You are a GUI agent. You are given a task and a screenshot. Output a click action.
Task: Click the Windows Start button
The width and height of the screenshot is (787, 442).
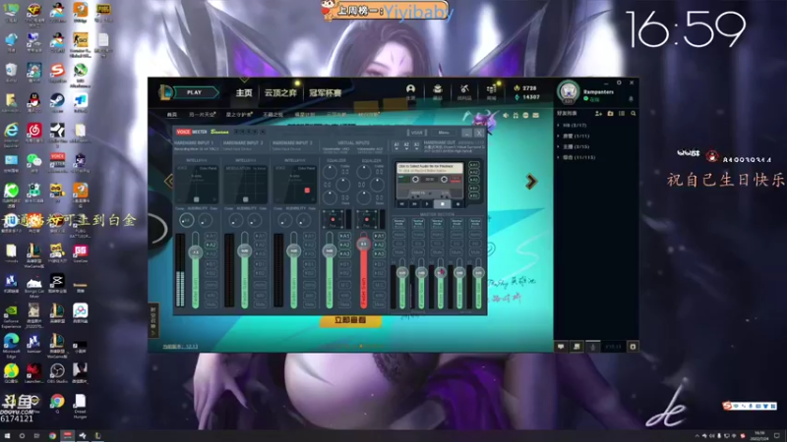(x=7, y=436)
